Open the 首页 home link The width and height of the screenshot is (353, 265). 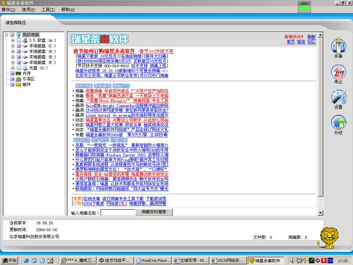[291, 42]
